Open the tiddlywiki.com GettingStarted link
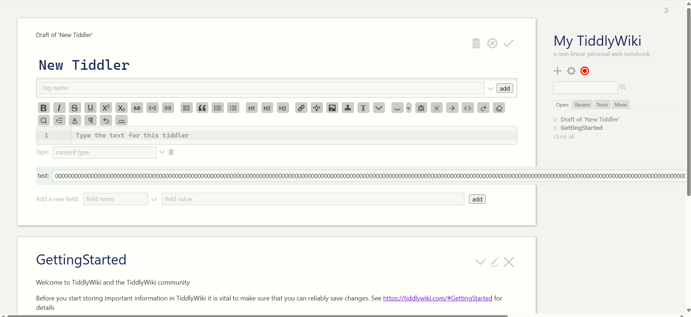 pos(437,298)
